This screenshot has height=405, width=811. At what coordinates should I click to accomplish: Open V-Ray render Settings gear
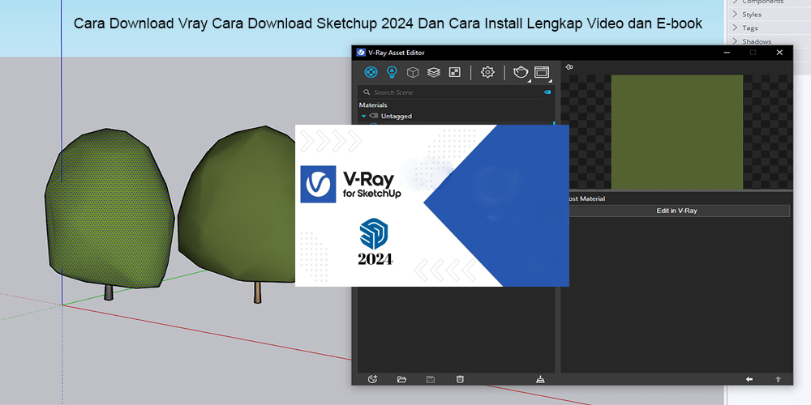[x=487, y=72]
